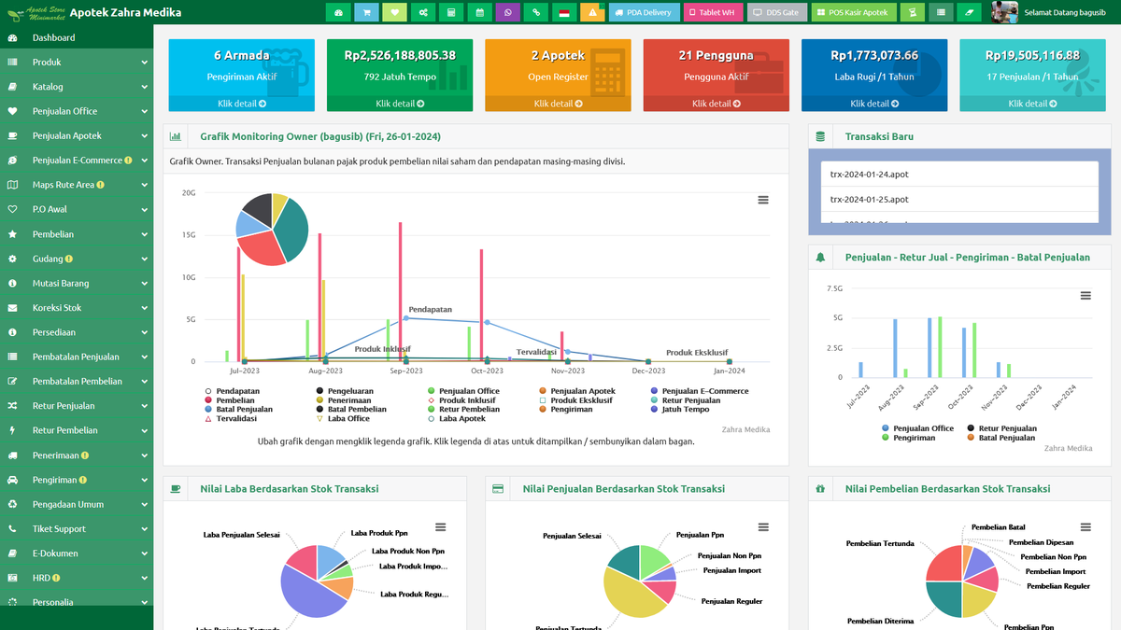
Task: Click the dashboard gauge icon in toolbar
Action: pos(338,12)
